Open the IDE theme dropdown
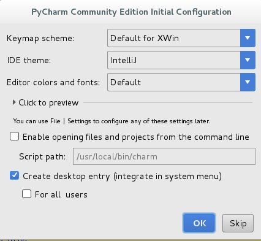 (x=181, y=60)
